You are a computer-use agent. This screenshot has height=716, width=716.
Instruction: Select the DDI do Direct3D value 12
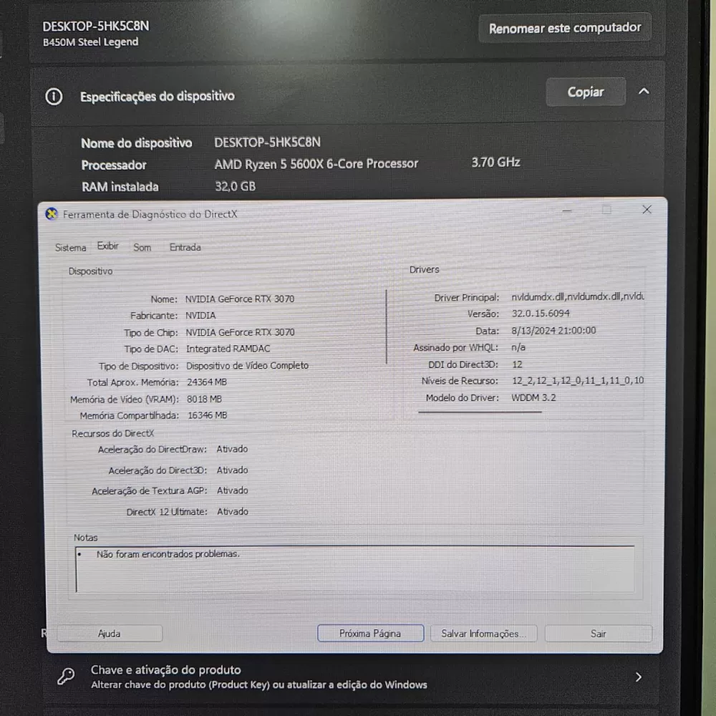[517, 364]
